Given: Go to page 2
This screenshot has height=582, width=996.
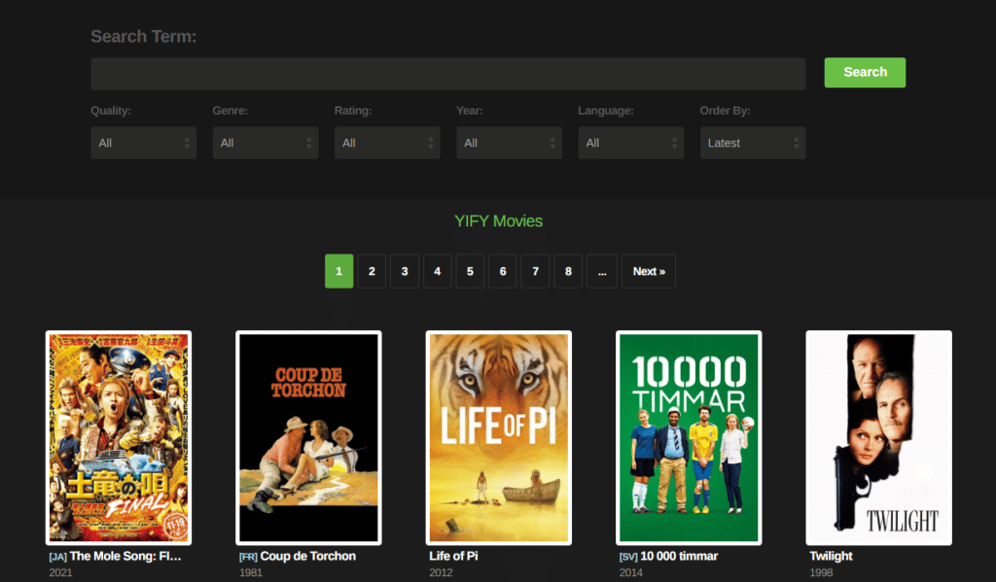Looking at the screenshot, I should (x=372, y=271).
